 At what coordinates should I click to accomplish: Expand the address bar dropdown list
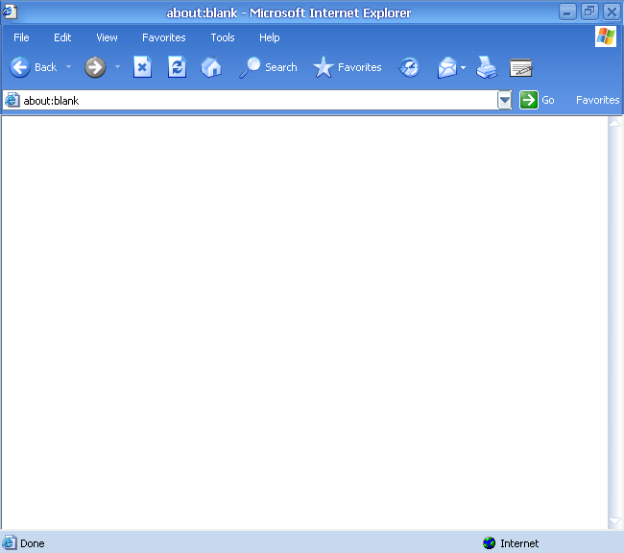coord(505,100)
